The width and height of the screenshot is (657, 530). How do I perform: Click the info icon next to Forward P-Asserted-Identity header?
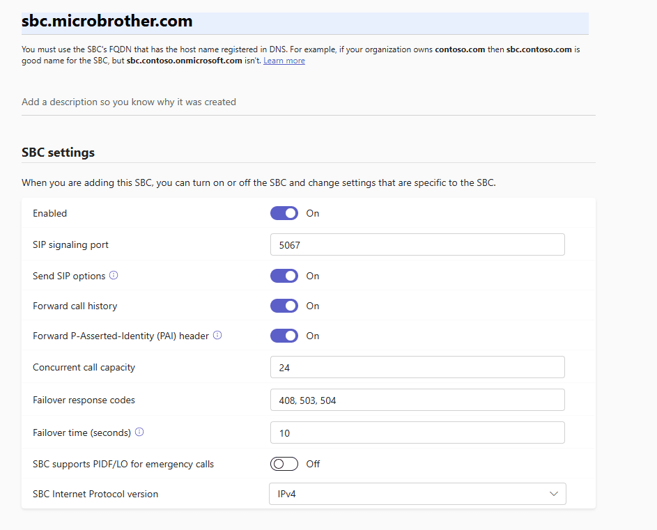217,336
